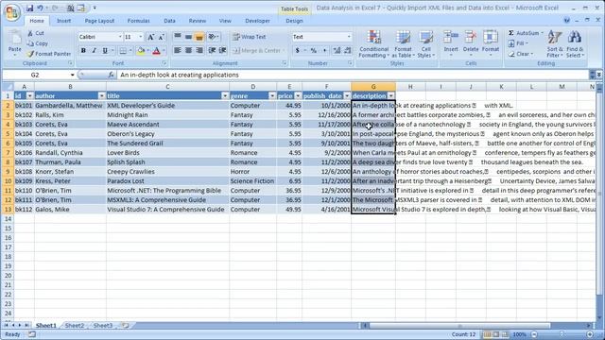Click the Insert Function fx icon
Image resolution: width=605 pixels, height=340 pixels.
pyautogui.click(x=111, y=75)
